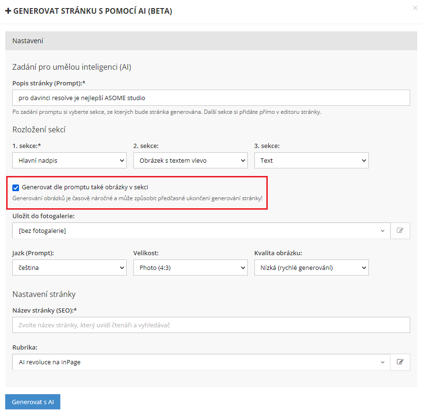Click the Zadání pro umělou inteligenci heading
The height and width of the screenshot is (416, 423).
pos(72,67)
